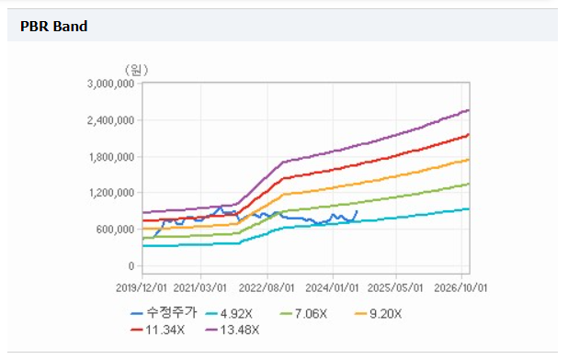
Task: Click the 2026/10/01 x-axis date
Action: (x=460, y=288)
